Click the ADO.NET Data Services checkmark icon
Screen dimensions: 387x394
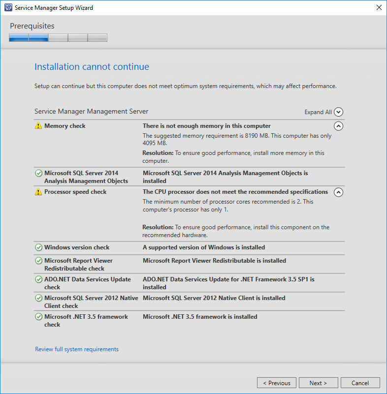coord(38,279)
